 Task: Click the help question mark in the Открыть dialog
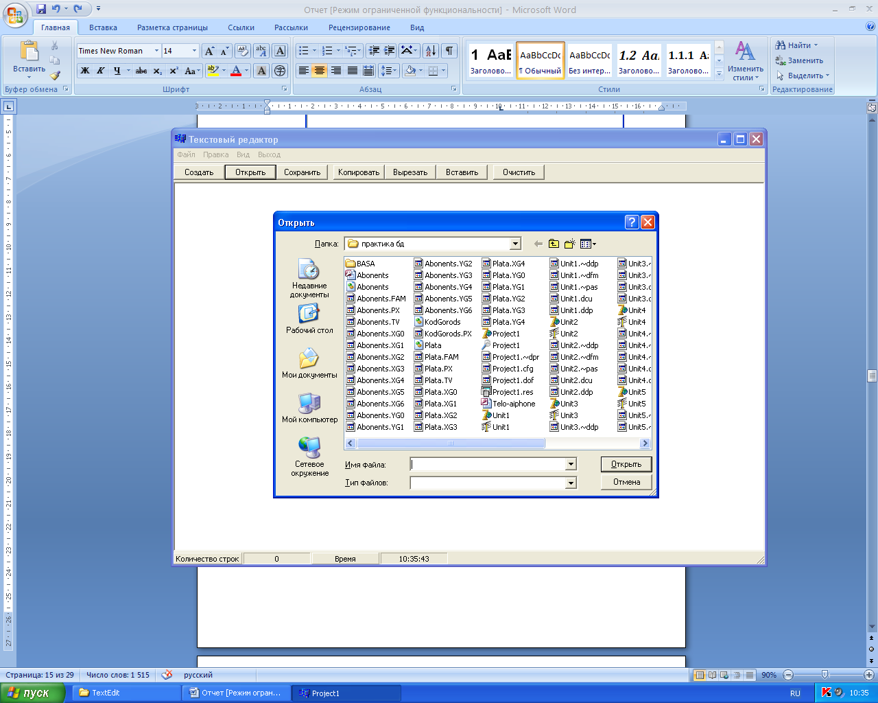[632, 222]
